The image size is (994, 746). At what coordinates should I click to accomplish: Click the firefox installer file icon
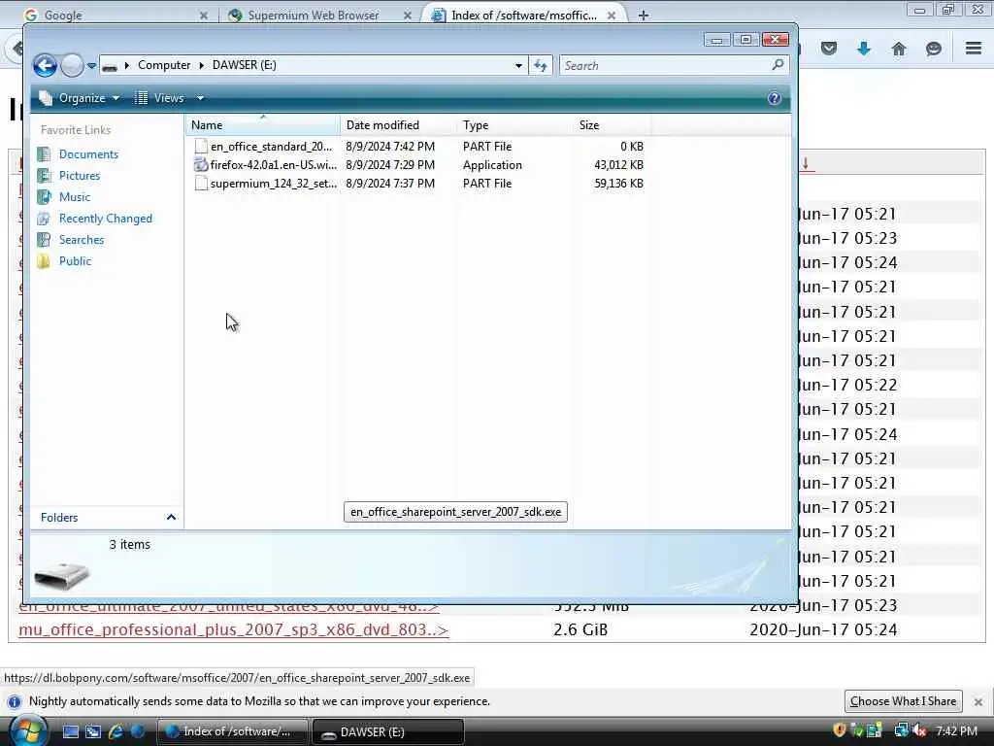(201, 165)
